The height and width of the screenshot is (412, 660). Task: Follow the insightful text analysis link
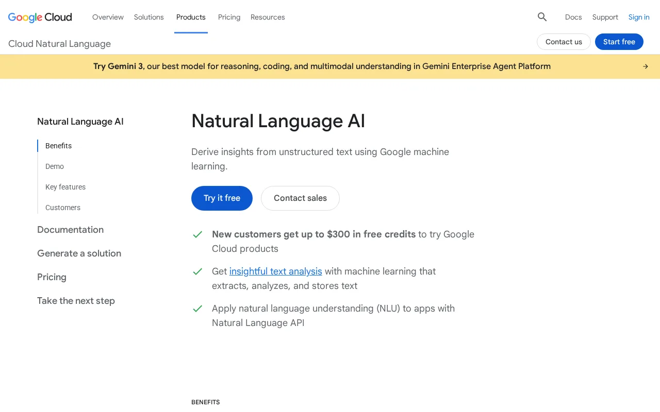[x=276, y=271]
